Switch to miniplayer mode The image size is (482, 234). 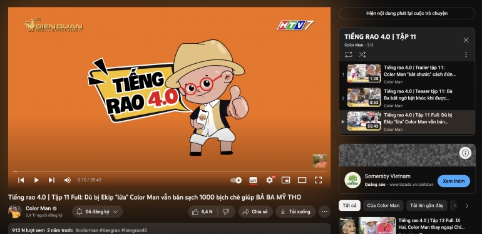286,180
